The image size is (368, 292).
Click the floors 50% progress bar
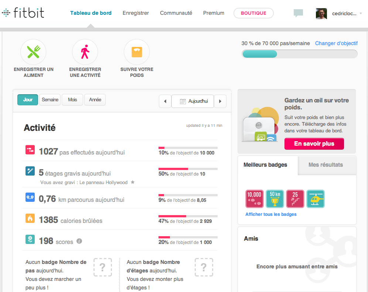point(188,169)
